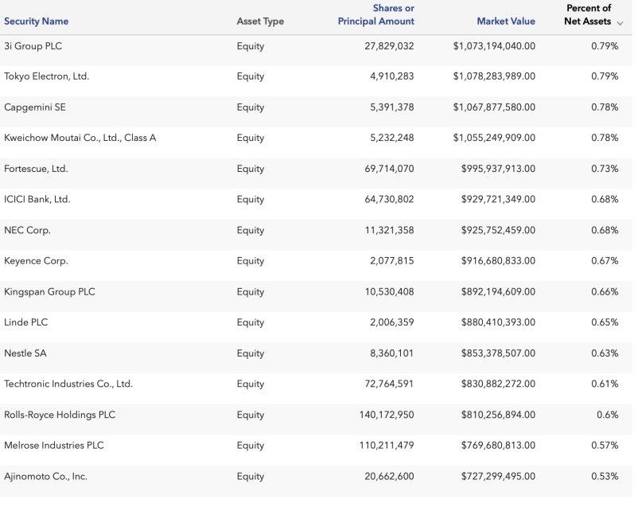The image size is (638, 507).
Task: Select the Fortescue, Ltd. entry
Action: pos(36,169)
